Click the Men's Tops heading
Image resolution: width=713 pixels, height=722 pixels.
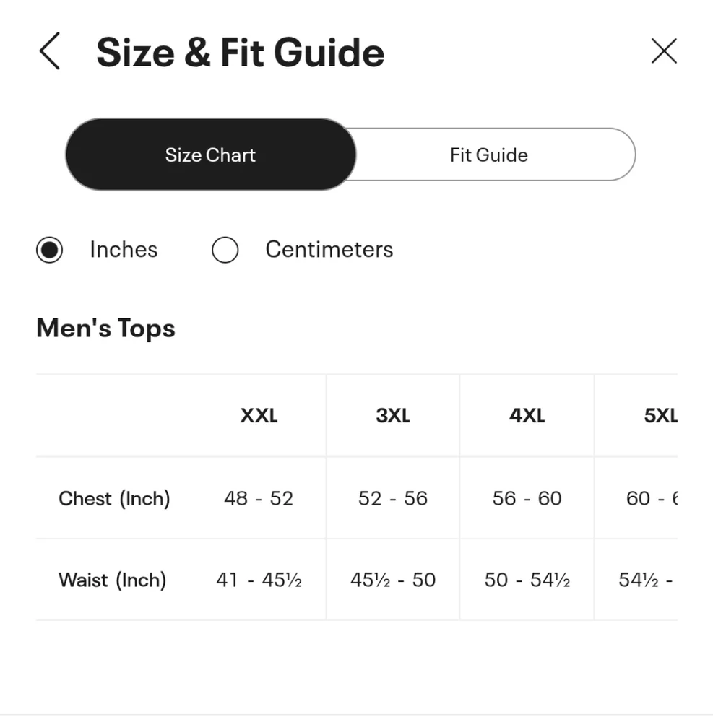point(106,329)
